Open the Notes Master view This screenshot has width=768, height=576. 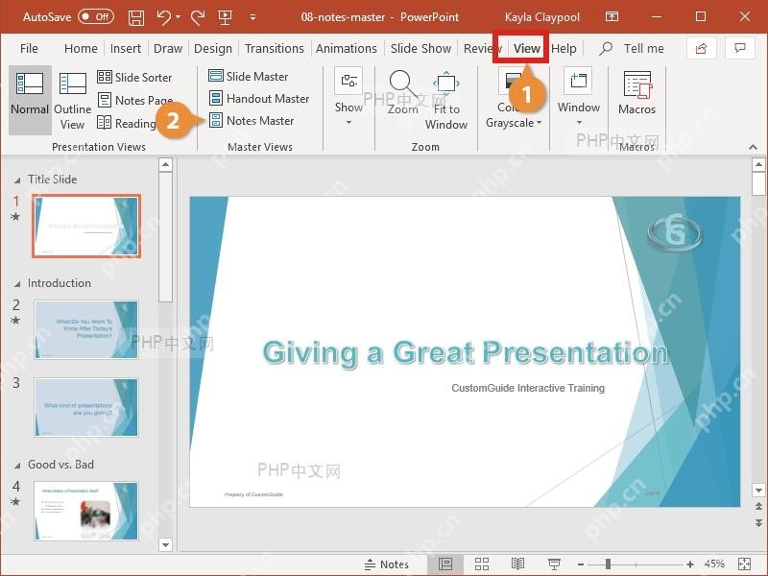tap(252, 121)
